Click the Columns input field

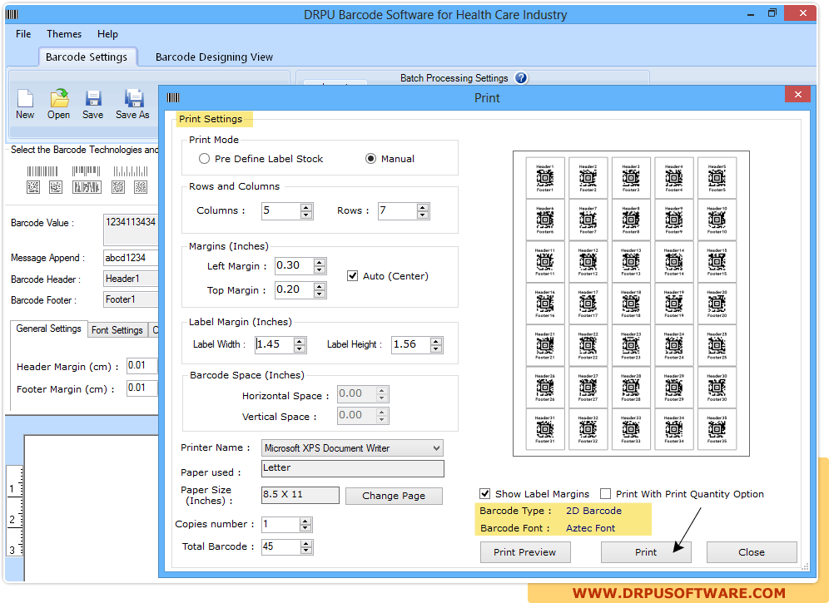click(280, 211)
